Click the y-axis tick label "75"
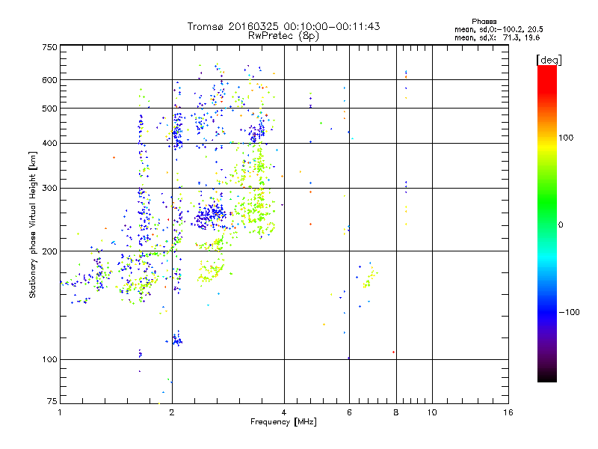Screen dimensions: 598x449 (52, 401)
